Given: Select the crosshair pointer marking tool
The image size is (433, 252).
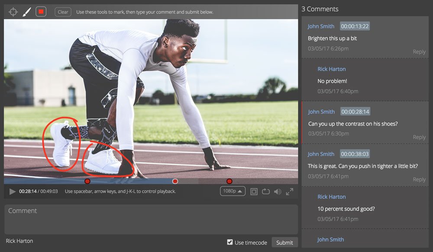Looking at the screenshot, I should (13, 12).
